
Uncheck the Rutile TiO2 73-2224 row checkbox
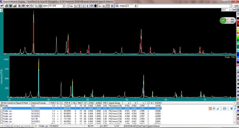click(1, 106)
